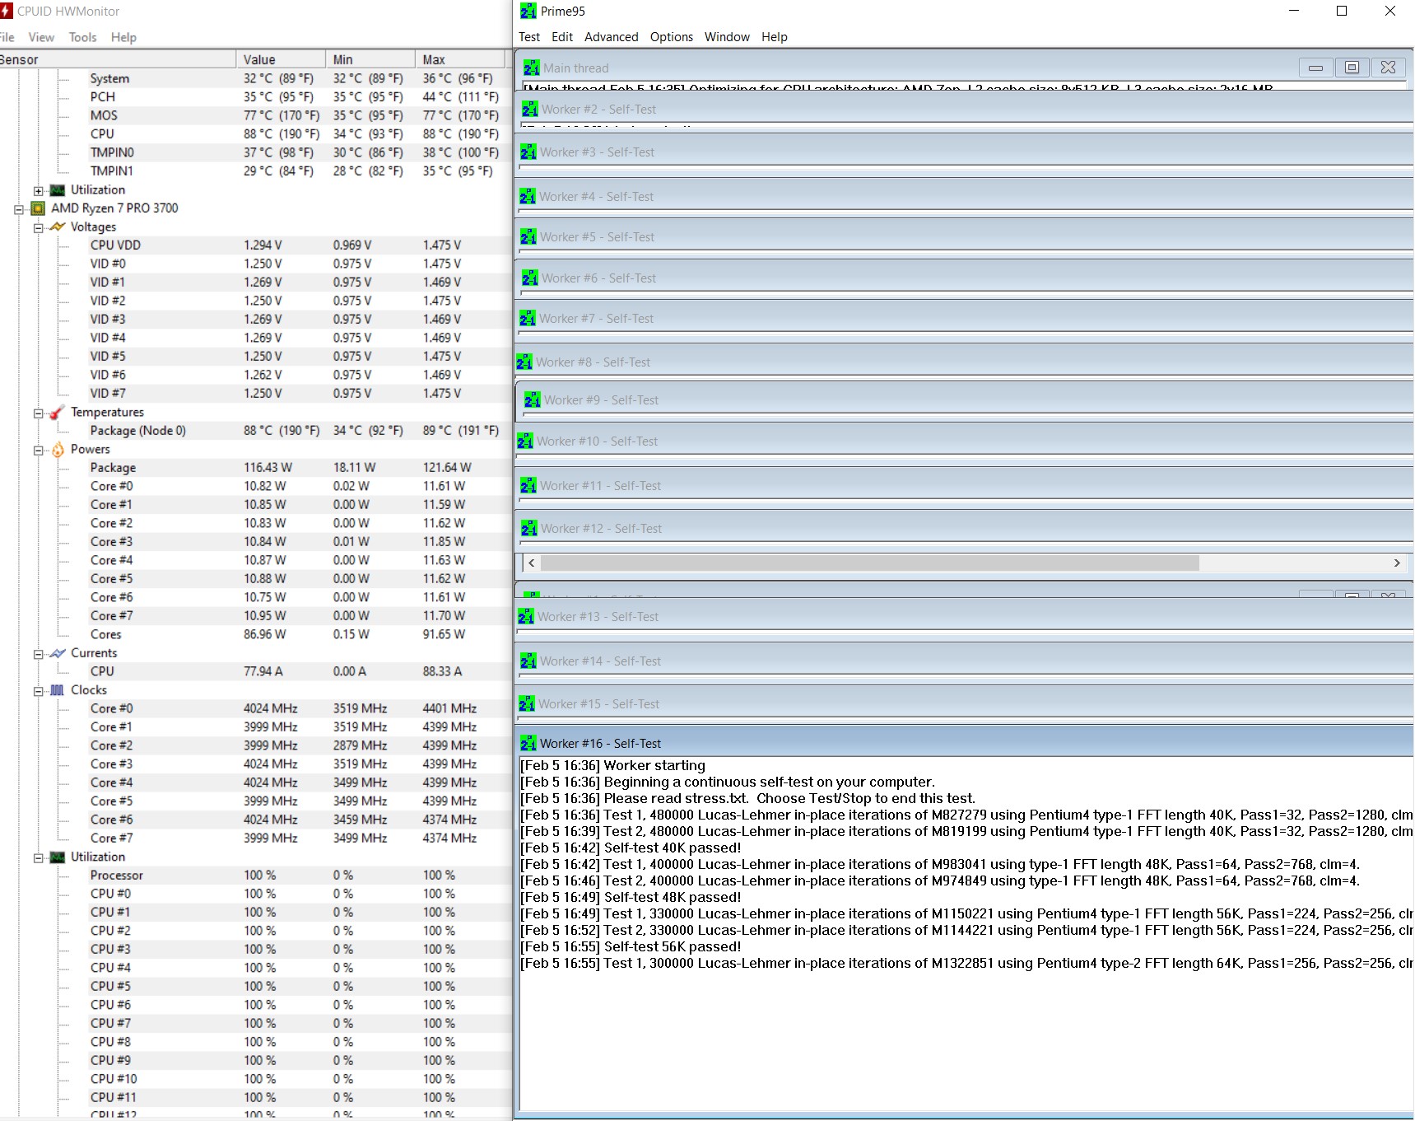Maximize the Main thread child window
The width and height of the screenshot is (1415, 1121).
[1352, 68]
